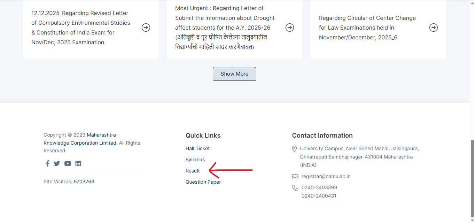The height and width of the screenshot is (223, 475).
Task: Open the Facebook social icon
Action: [47, 163]
